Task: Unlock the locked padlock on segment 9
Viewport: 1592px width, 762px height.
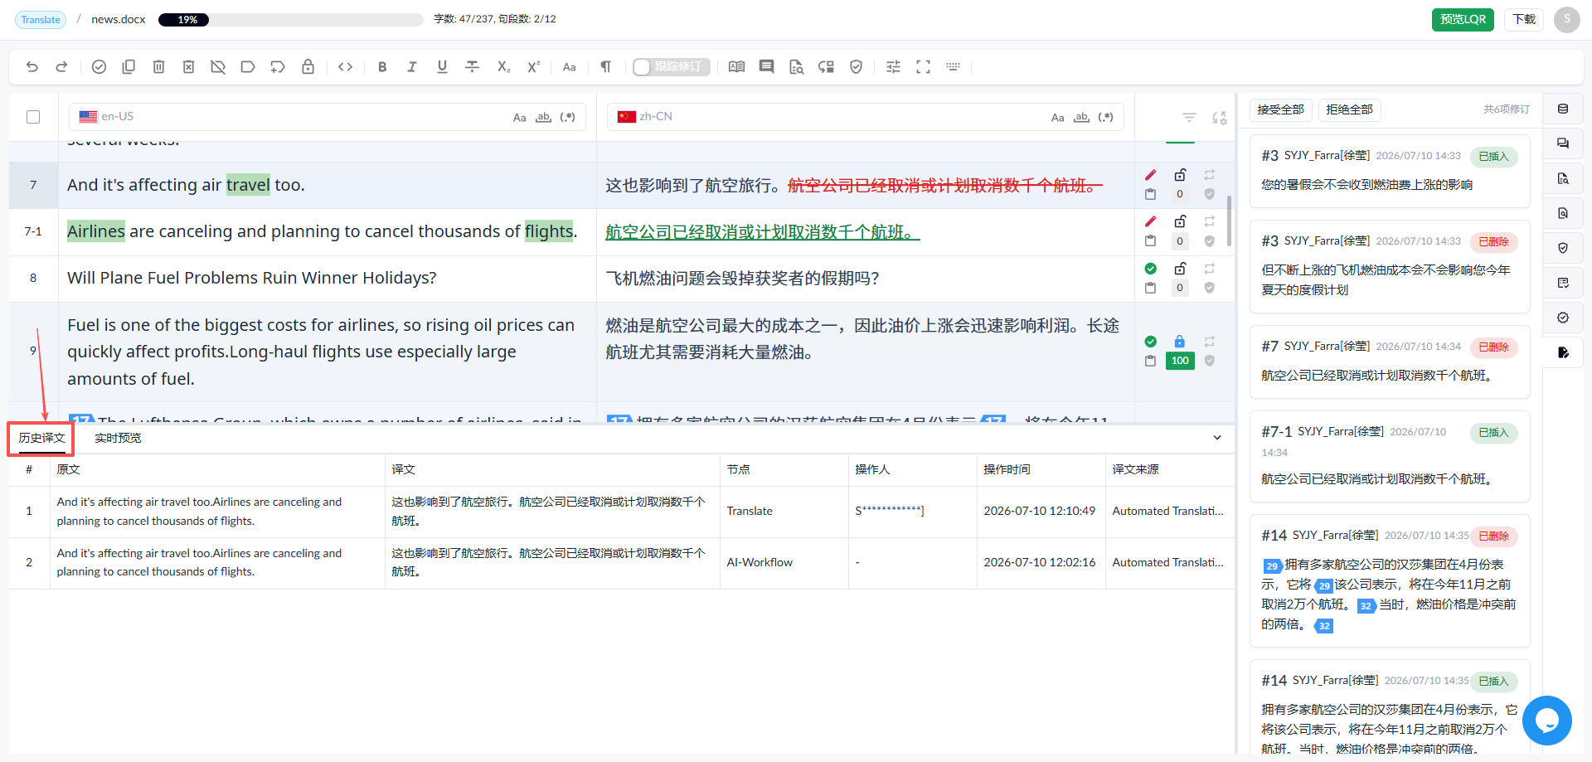Action: click(x=1180, y=342)
